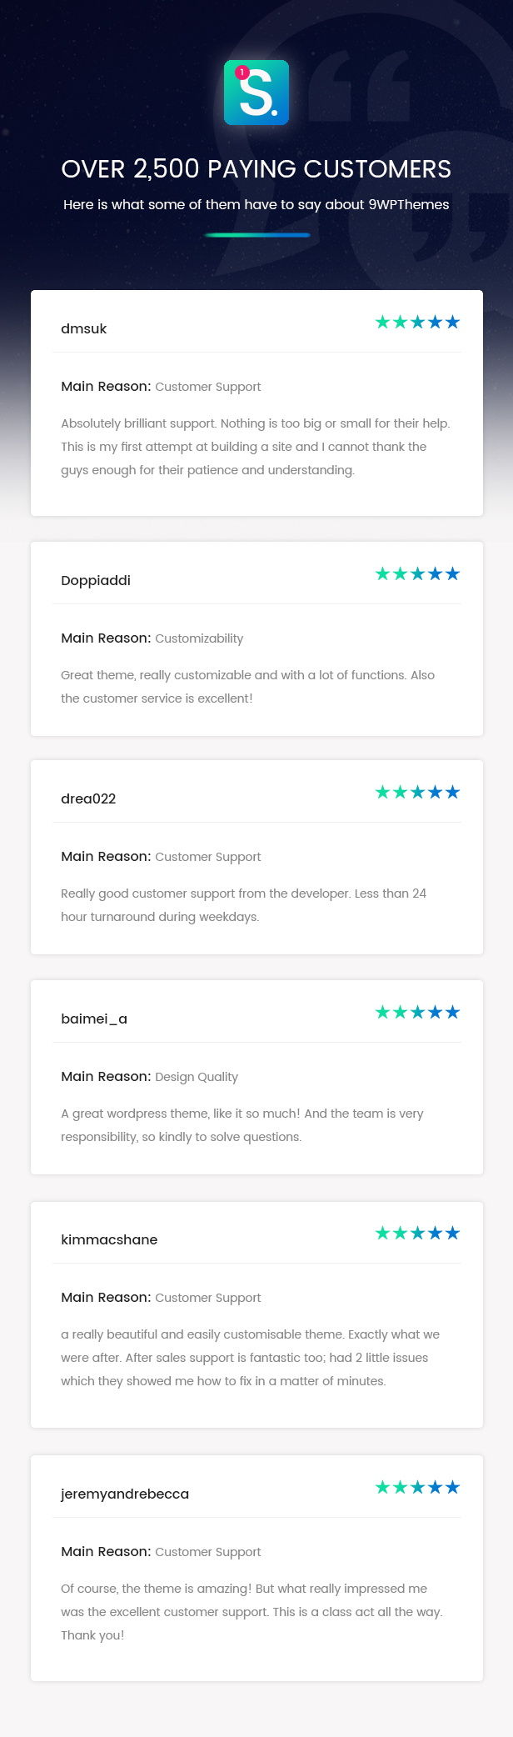
Task: Click the star rating on dmsuk review
Action: click(x=417, y=323)
